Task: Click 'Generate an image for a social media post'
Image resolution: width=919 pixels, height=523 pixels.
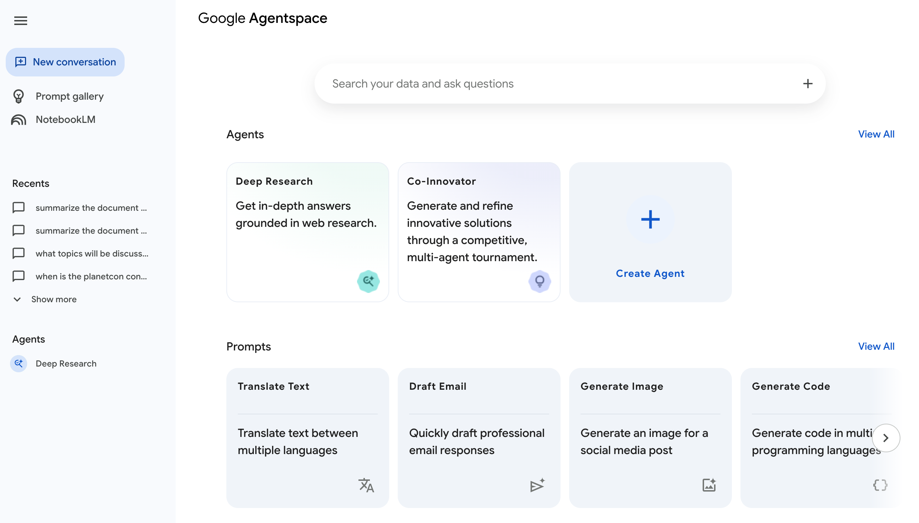Action: pyautogui.click(x=644, y=442)
